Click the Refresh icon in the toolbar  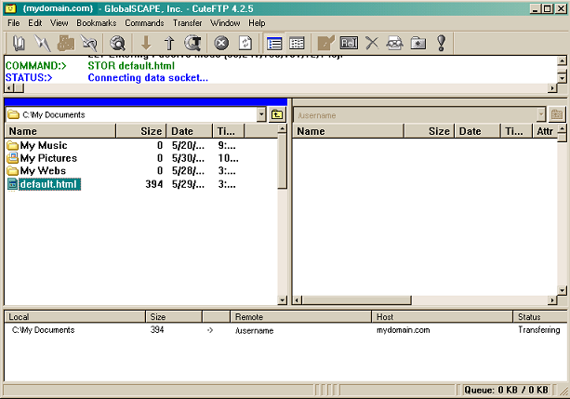tap(245, 43)
